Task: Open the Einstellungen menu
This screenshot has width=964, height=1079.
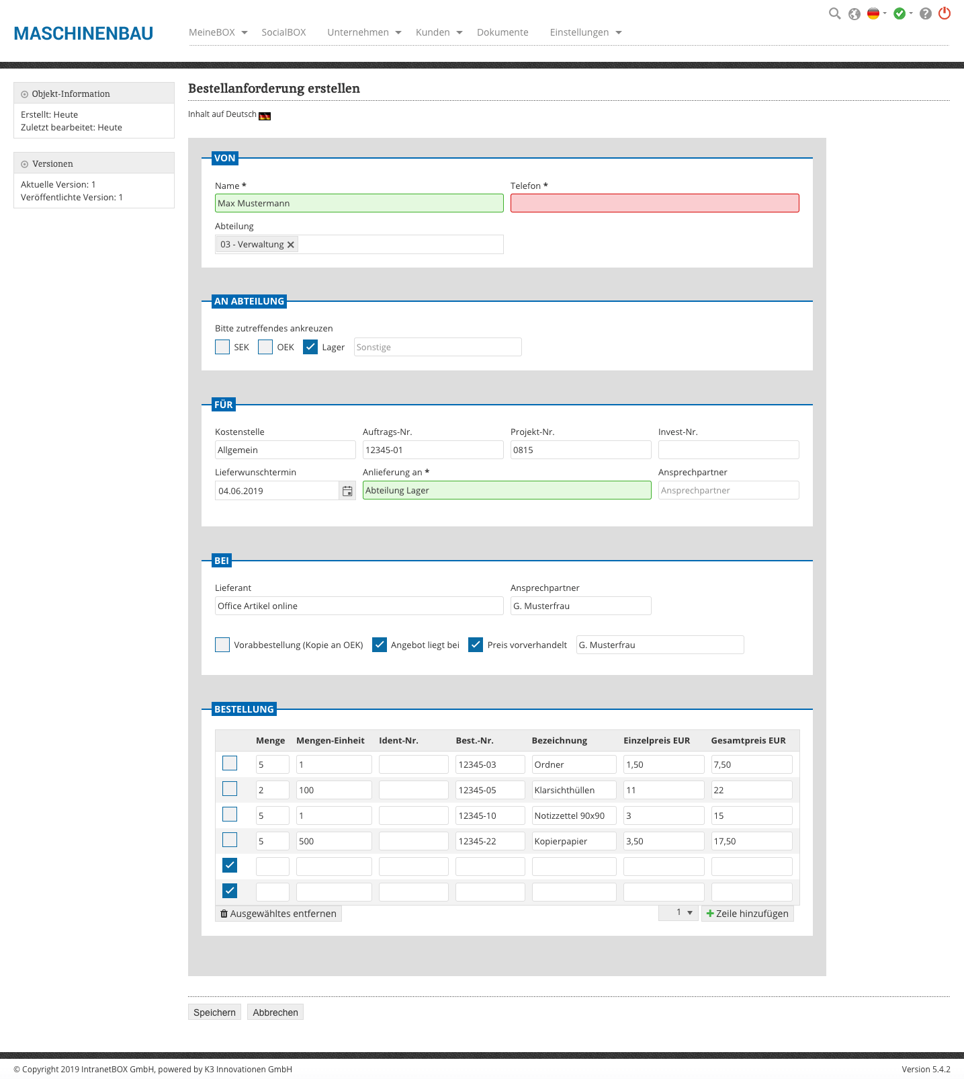Action: [x=586, y=32]
